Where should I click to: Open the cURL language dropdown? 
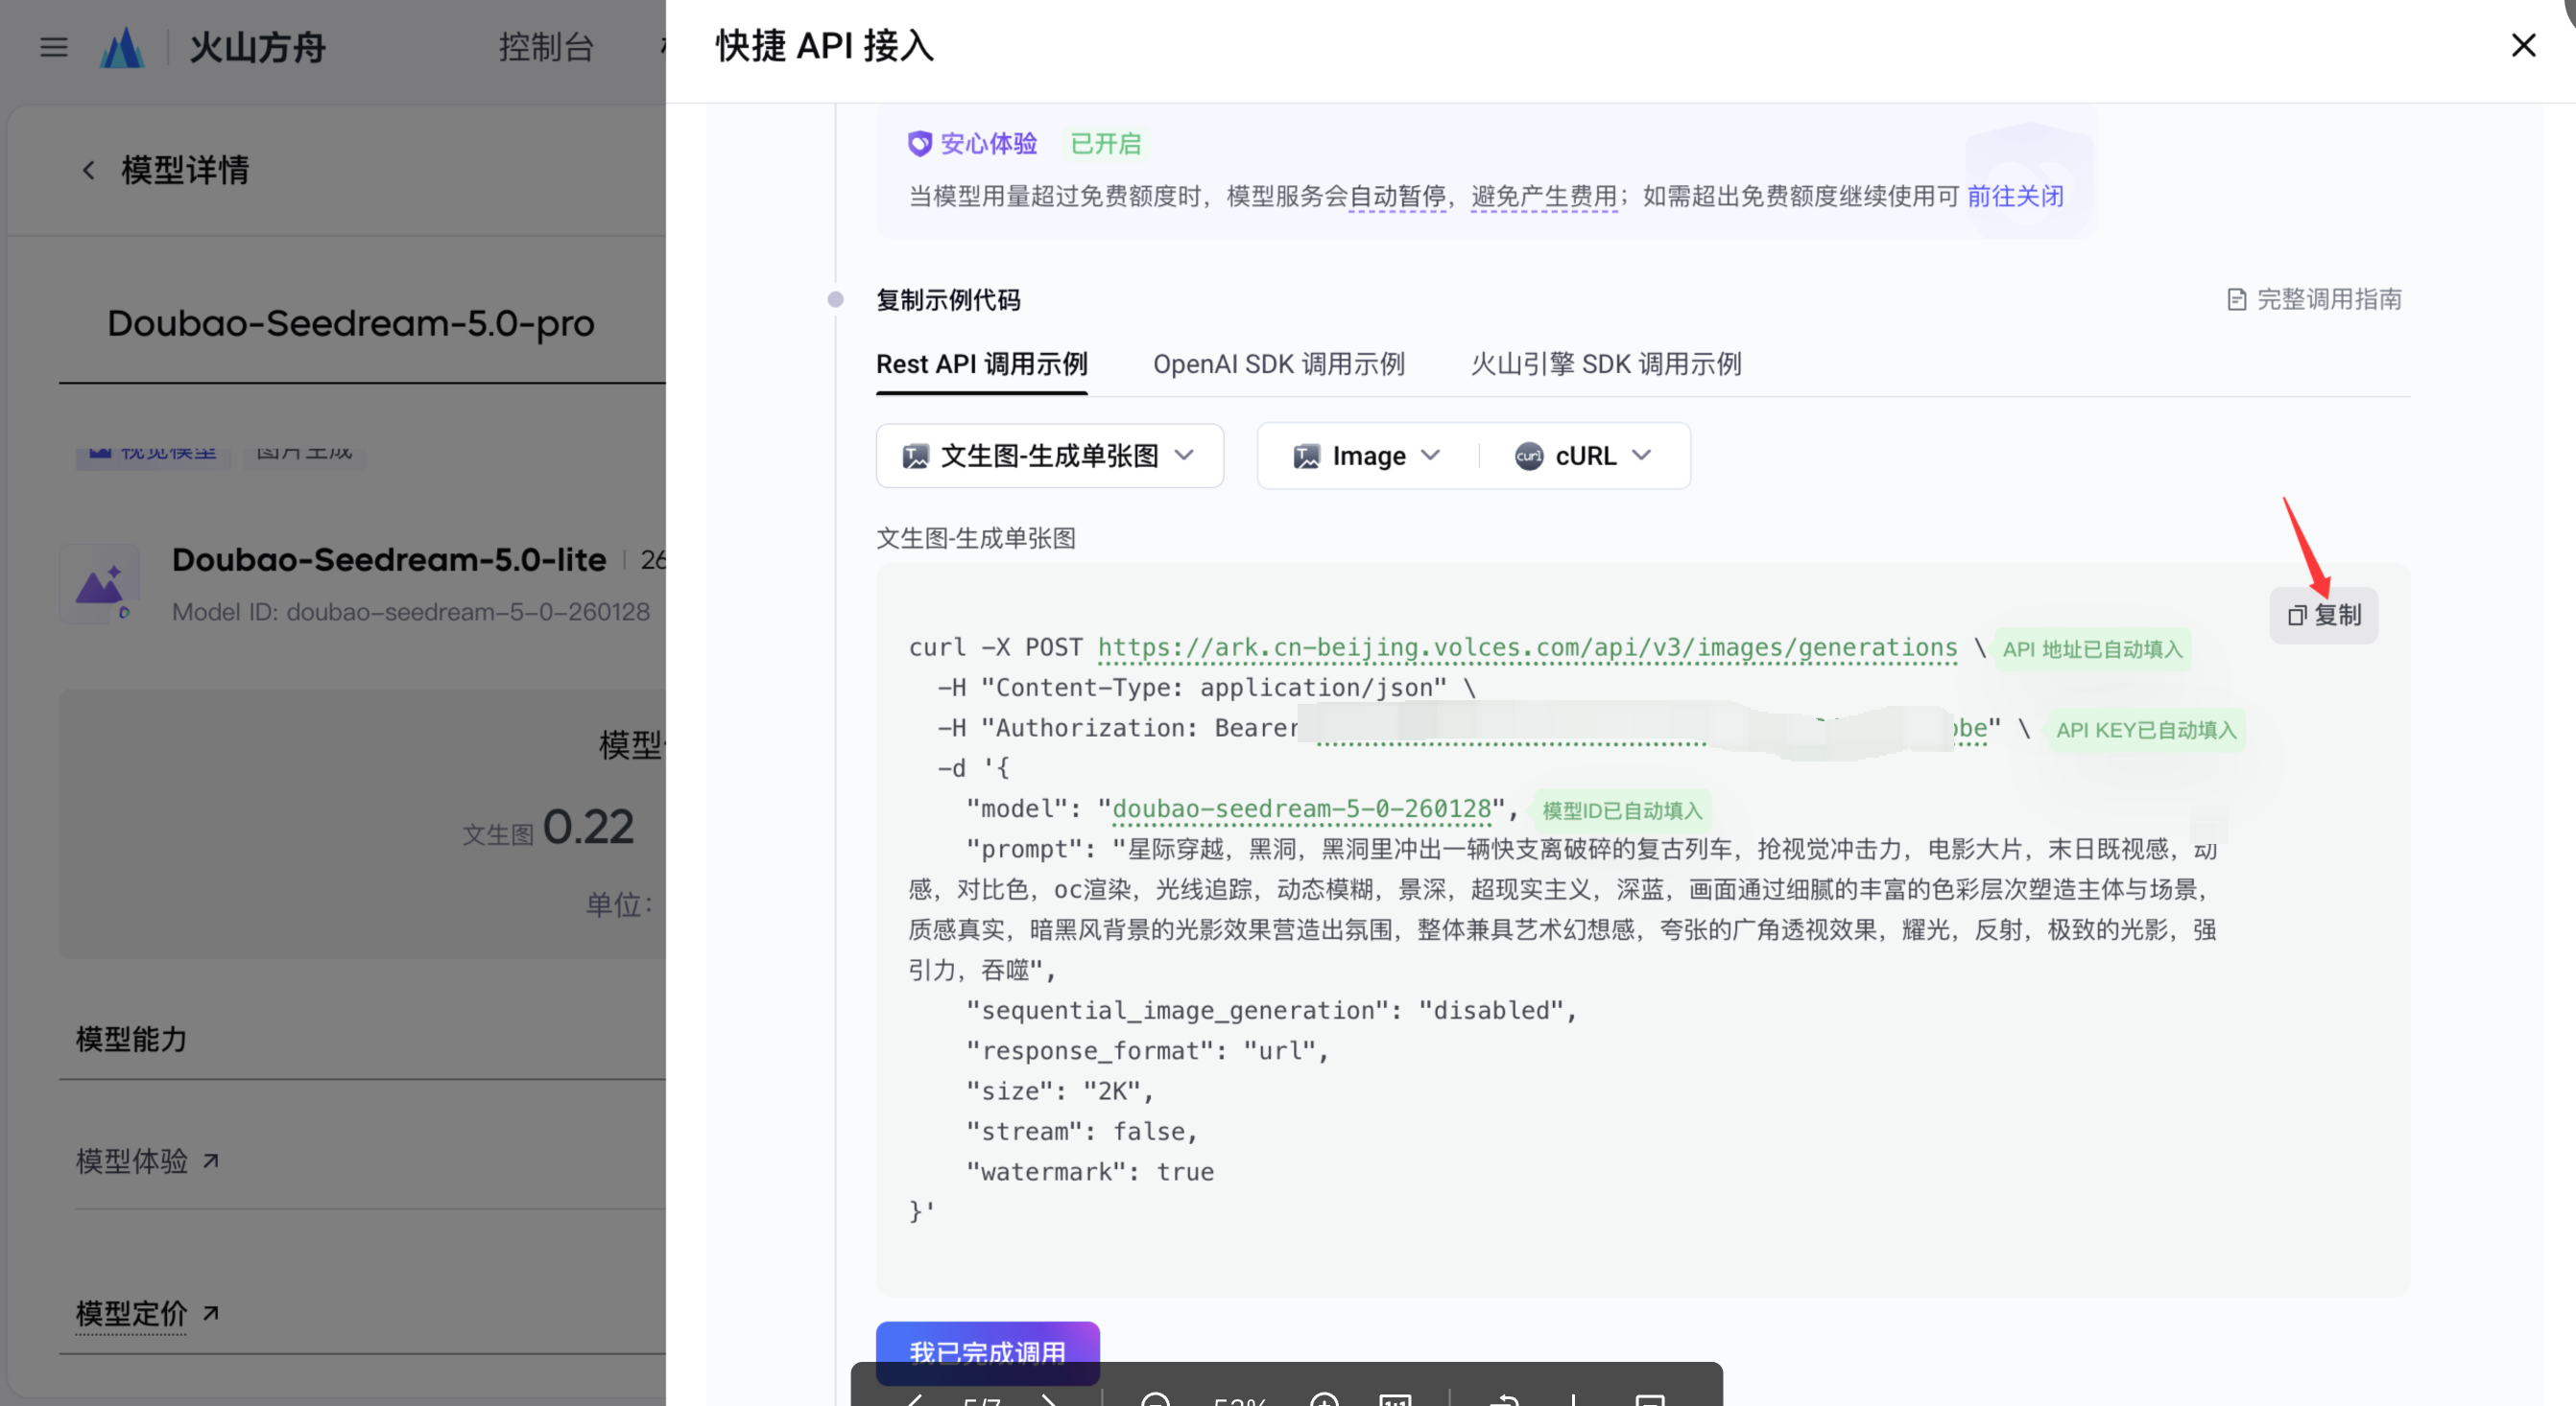[x=1582, y=456]
